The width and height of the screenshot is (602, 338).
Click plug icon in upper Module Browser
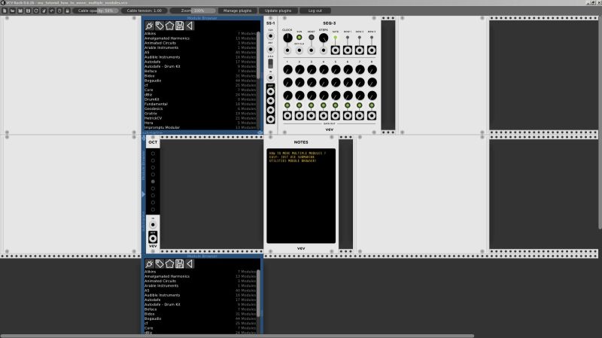[149, 26]
